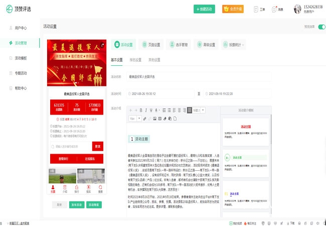Open the 活动设置 top tab
This screenshot has width=326, height=226.
coord(123,45)
